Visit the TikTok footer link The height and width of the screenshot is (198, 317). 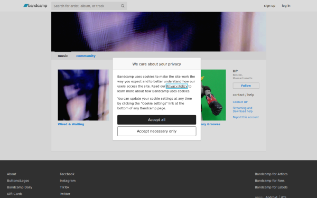64,187
